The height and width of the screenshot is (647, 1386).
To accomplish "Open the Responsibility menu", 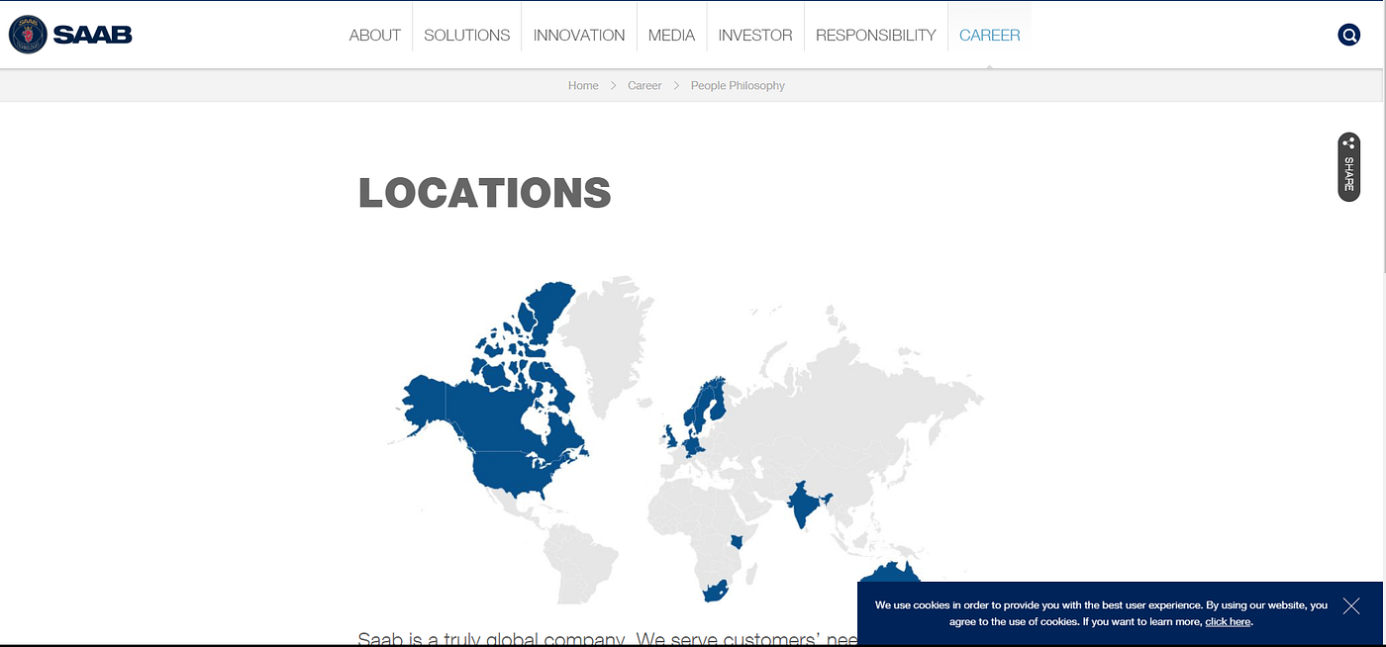I will pos(876,35).
